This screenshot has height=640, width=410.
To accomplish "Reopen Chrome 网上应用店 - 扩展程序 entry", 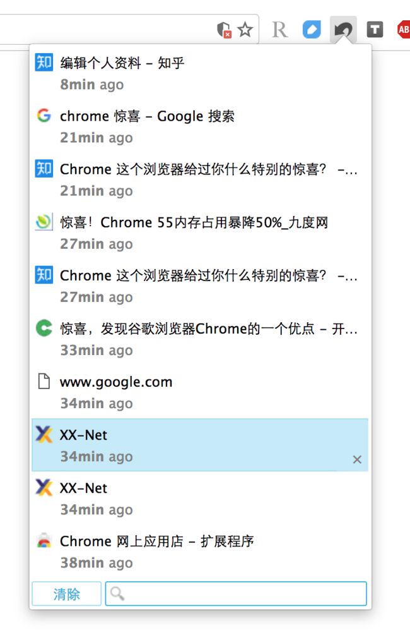I will coord(200,551).
